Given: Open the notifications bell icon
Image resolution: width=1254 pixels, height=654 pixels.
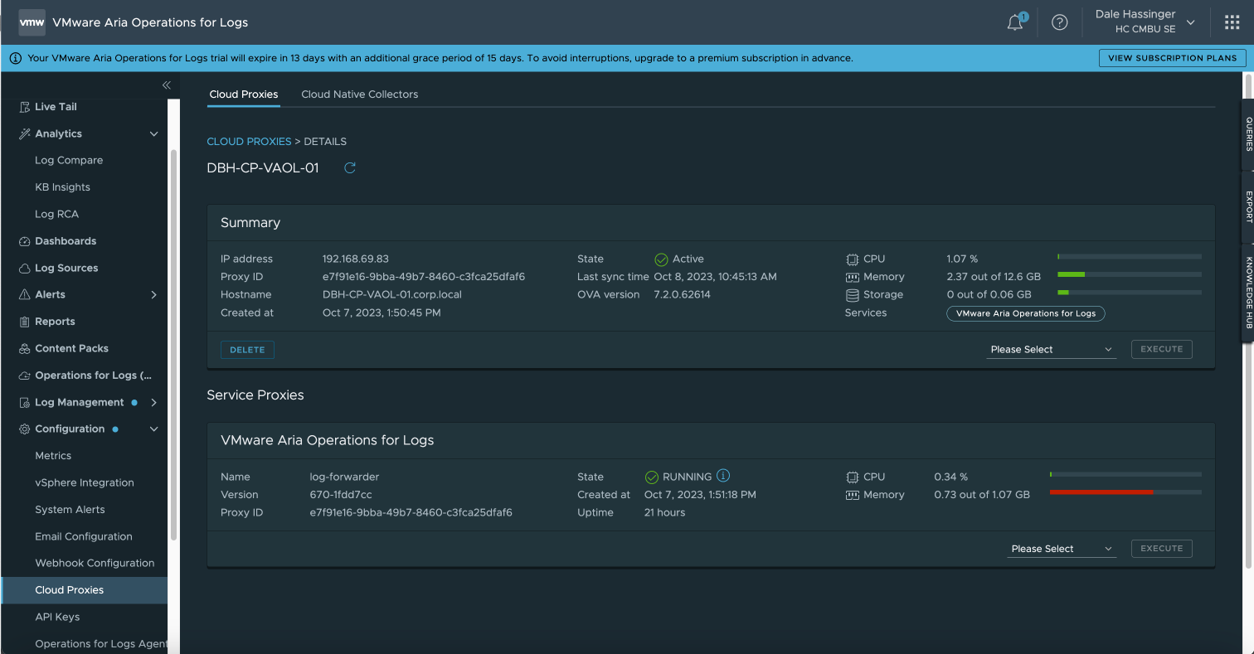Looking at the screenshot, I should click(1015, 22).
